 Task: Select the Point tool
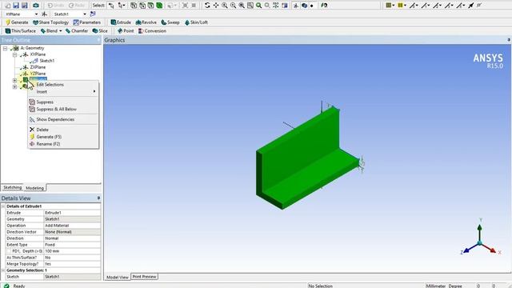click(x=126, y=30)
